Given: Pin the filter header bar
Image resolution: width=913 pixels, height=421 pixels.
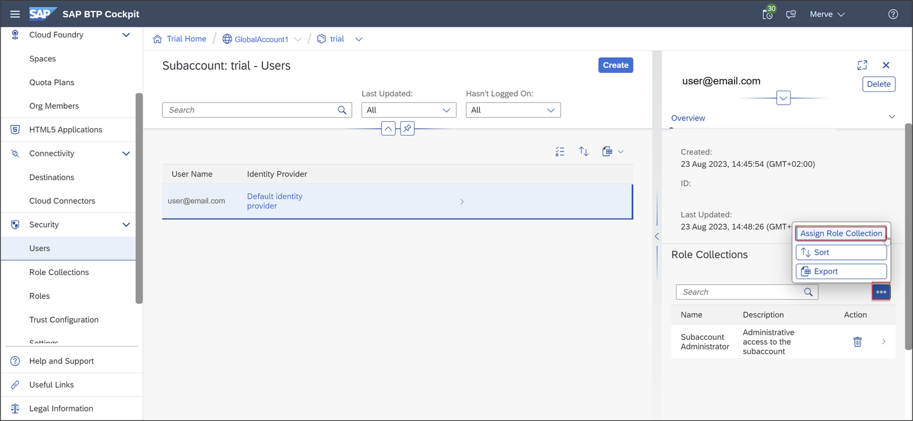Looking at the screenshot, I should pos(407,129).
